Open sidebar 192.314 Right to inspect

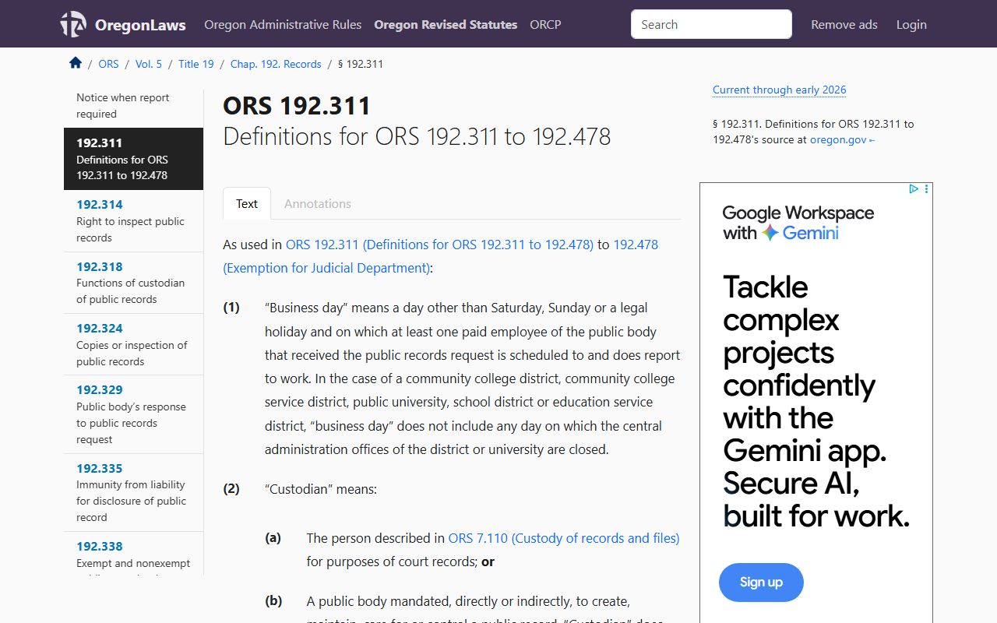(x=133, y=220)
